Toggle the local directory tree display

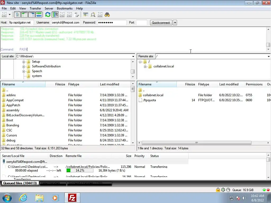coord(25,15)
